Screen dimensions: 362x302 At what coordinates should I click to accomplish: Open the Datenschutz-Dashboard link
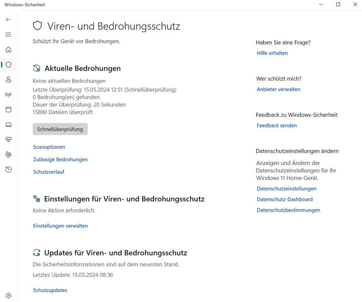(x=285, y=199)
